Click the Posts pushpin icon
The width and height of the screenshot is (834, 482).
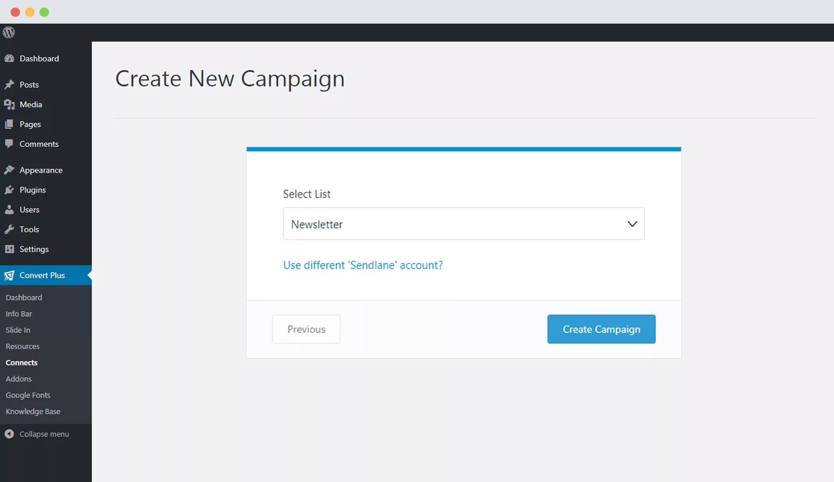[9, 85]
